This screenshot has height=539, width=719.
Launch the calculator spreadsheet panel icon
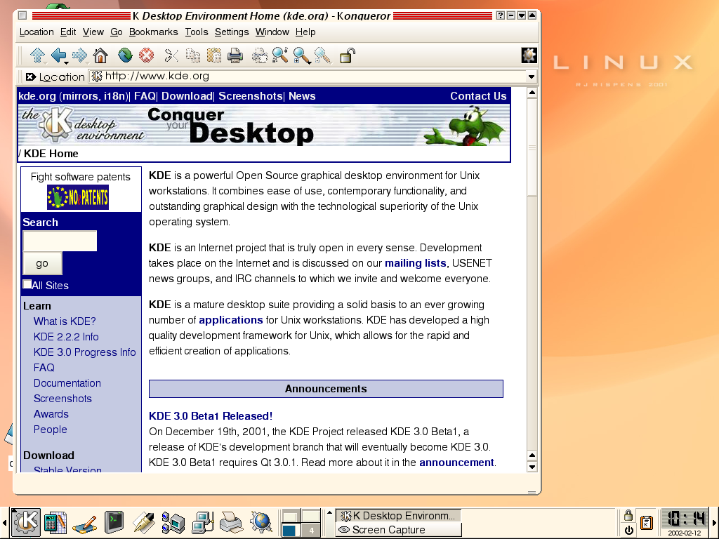point(55,522)
